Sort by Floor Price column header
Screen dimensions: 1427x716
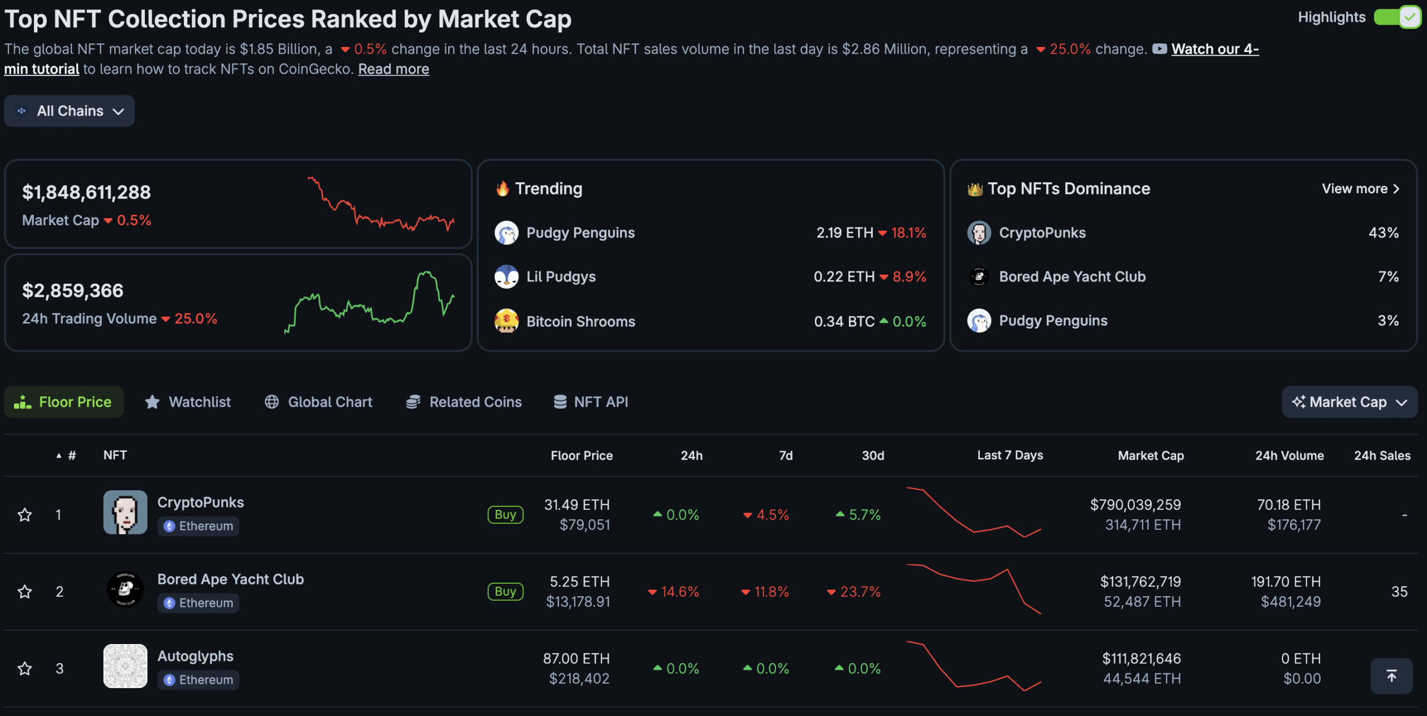click(x=581, y=455)
